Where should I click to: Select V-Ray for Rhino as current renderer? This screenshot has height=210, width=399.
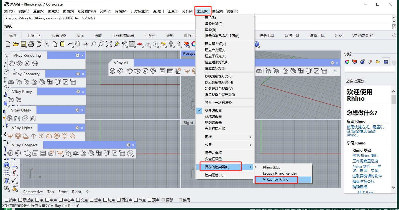(276, 180)
